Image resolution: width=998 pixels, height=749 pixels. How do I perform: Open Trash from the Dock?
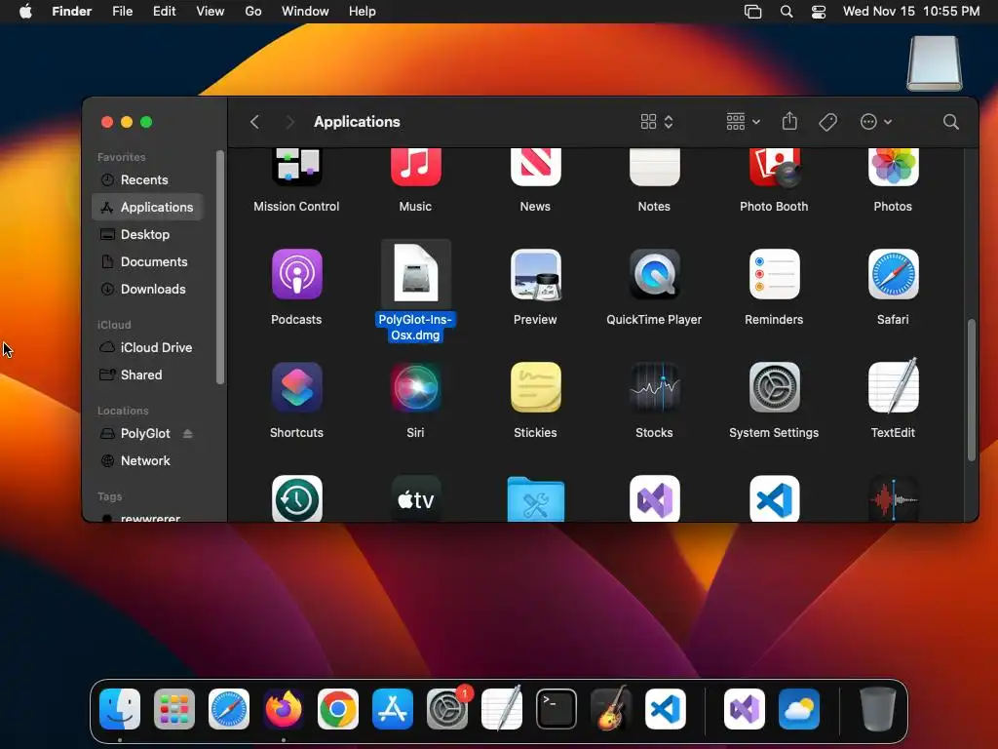878,708
